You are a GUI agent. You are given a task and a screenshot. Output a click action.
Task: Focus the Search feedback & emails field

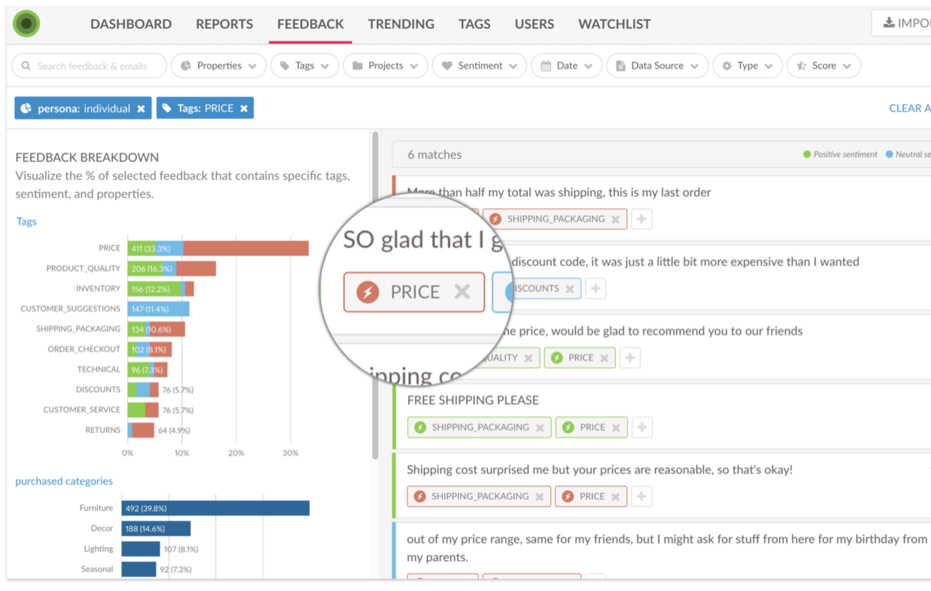pyautogui.click(x=92, y=66)
